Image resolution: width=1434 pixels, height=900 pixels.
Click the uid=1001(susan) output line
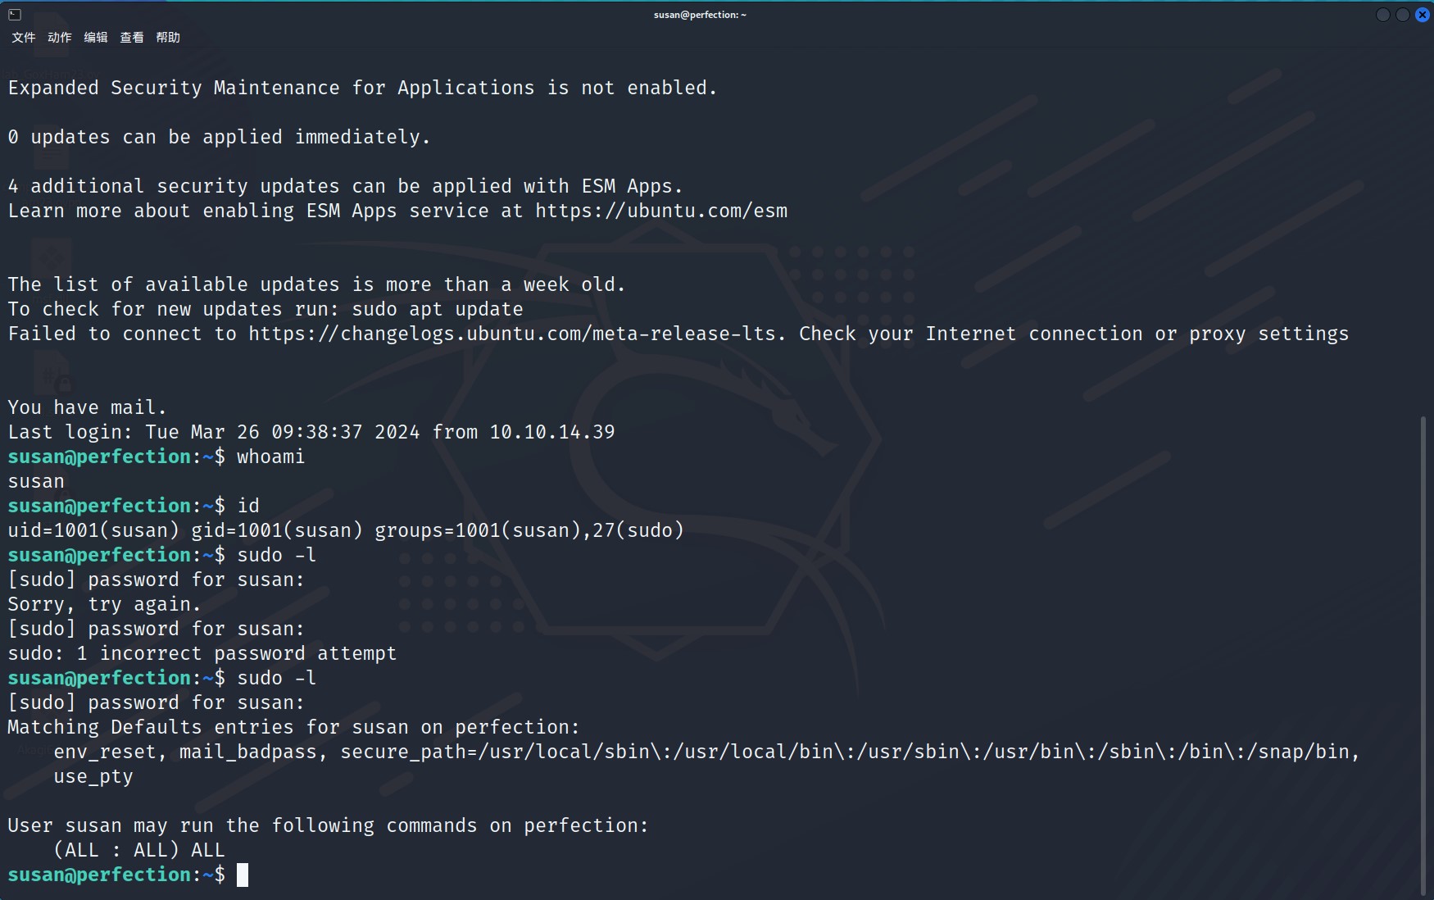[346, 531]
